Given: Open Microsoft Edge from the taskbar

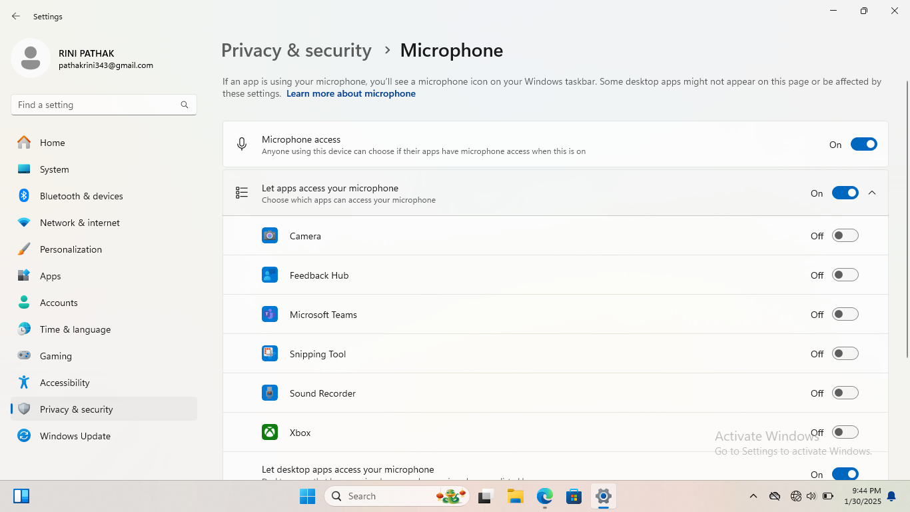Looking at the screenshot, I should (545, 496).
